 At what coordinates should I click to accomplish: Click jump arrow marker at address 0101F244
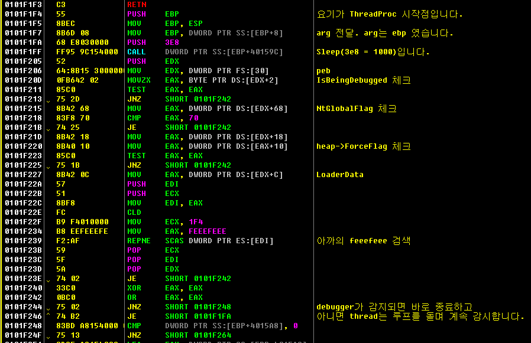tap(48, 309)
